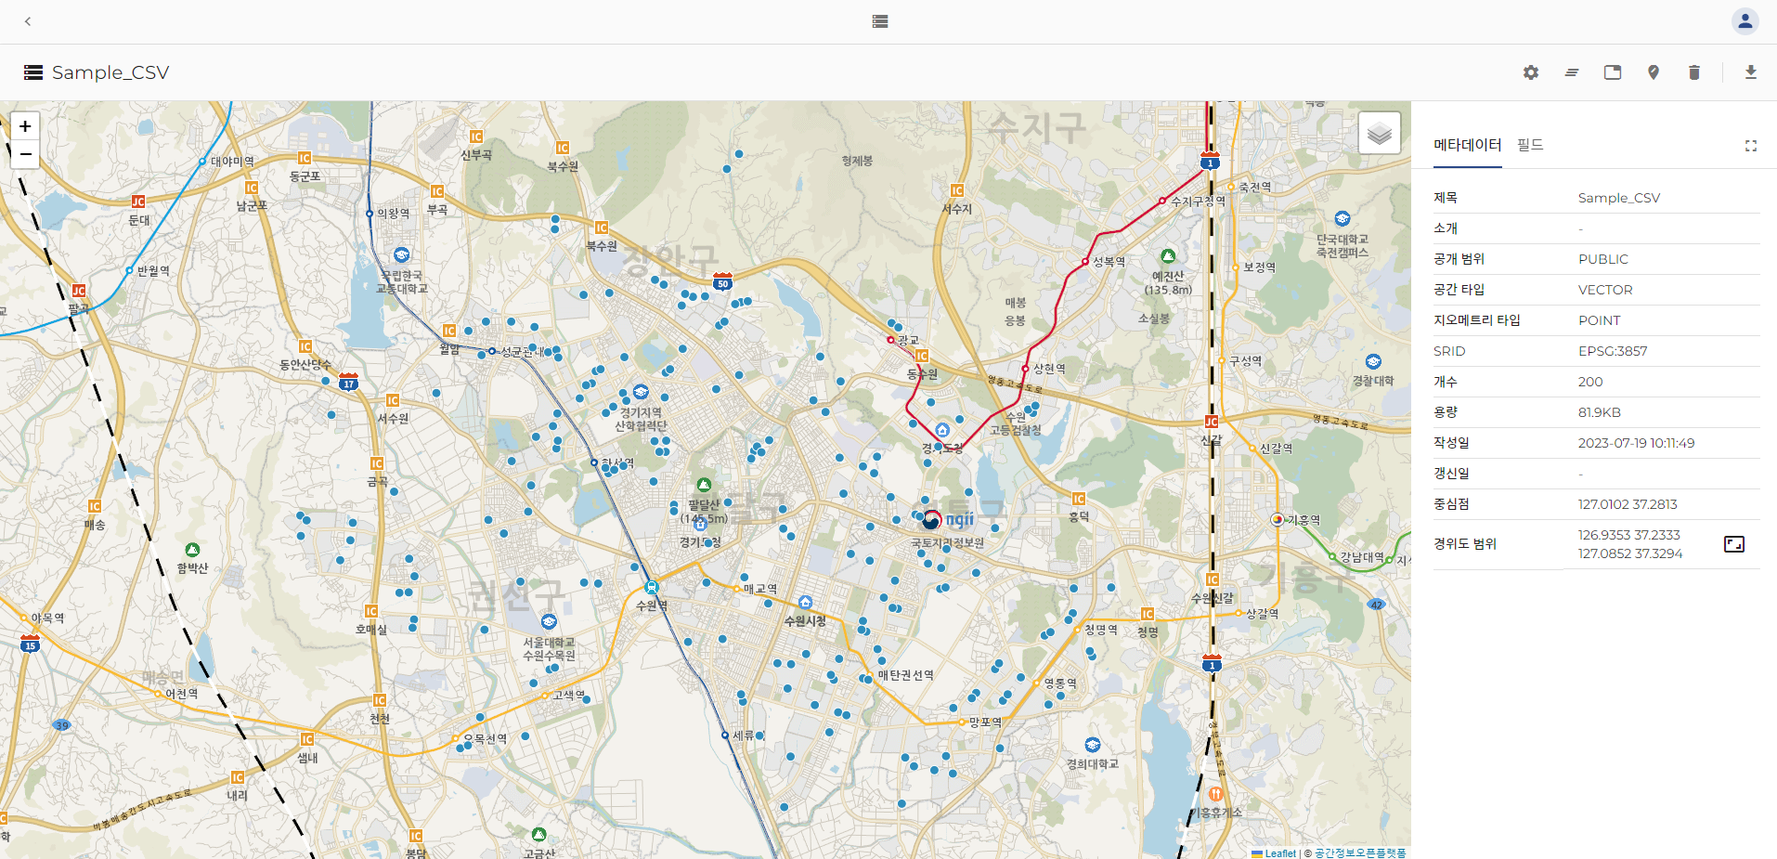Download the dataset via download icon
The width and height of the screenshot is (1777, 859).
[x=1751, y=72]
